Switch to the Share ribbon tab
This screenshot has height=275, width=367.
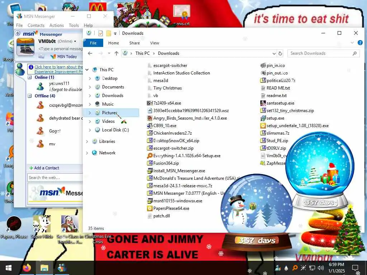[135, 43]
